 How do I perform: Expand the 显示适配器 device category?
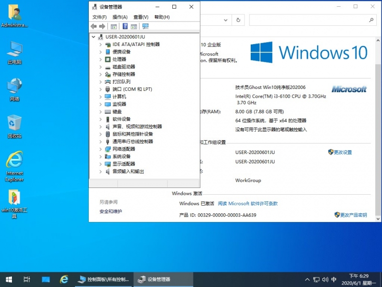click(100, 164)
